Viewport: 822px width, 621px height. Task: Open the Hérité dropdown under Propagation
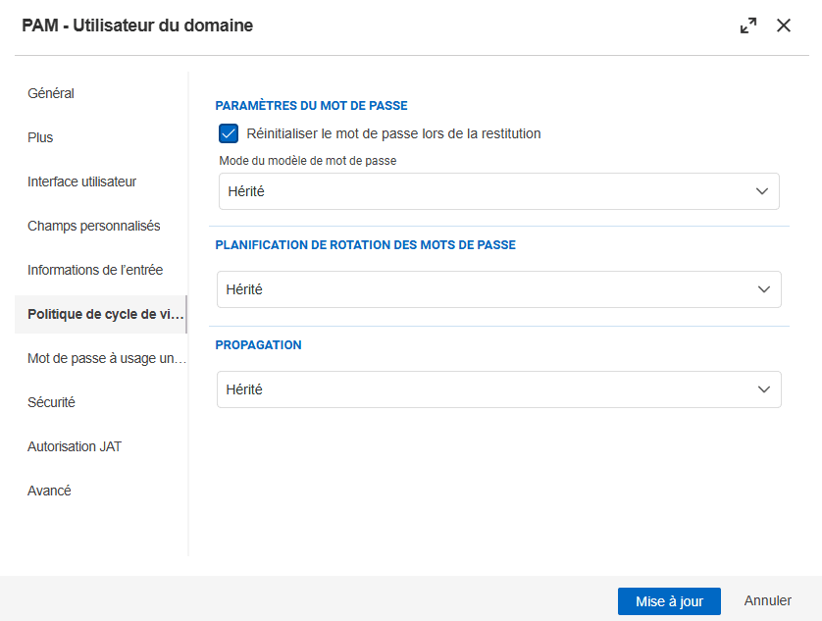click(498, 389)
